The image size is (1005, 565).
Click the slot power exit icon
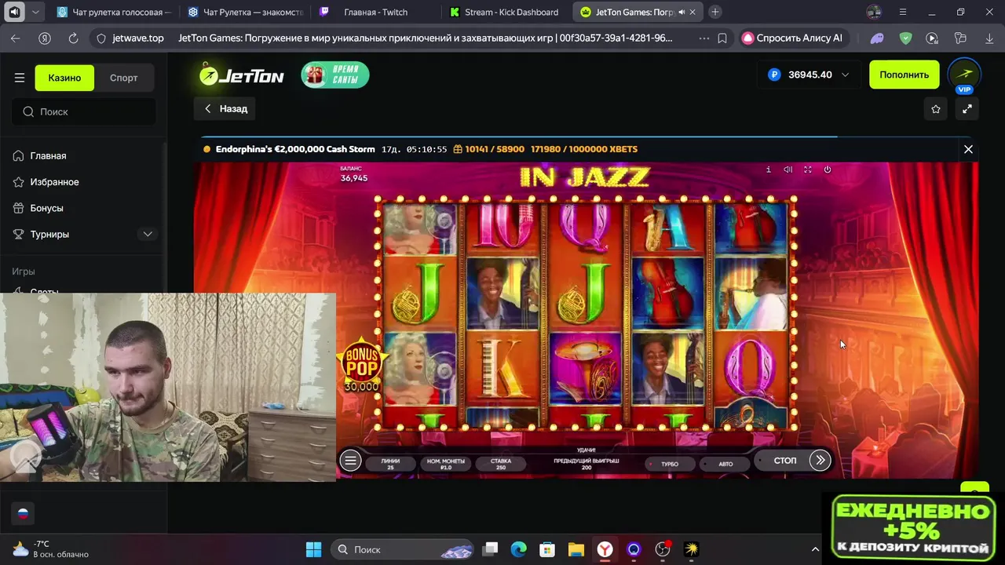(x=827, y=169)
